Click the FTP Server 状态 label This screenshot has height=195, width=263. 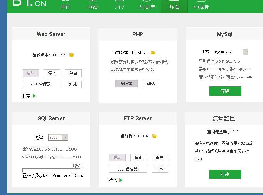113,180
